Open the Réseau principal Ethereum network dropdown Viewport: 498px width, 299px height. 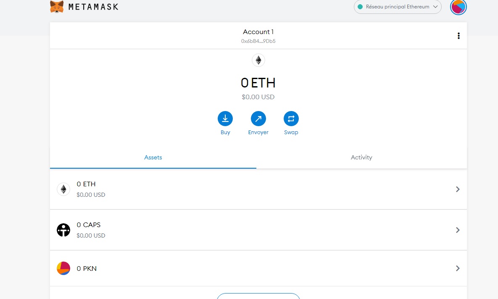397,7
